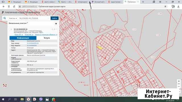Open a new browser tab with plus
The image size is (182, 102).
(143, 2)
